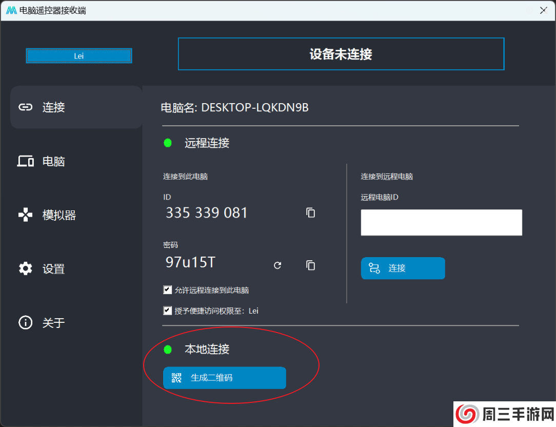Click the info icon beside 关于

point(25,322)
